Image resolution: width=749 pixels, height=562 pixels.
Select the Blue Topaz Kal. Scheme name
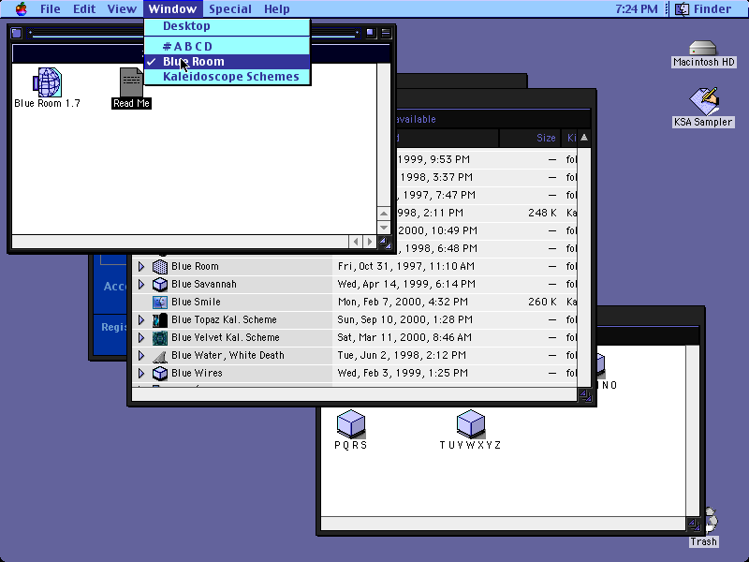coord(224,319)
